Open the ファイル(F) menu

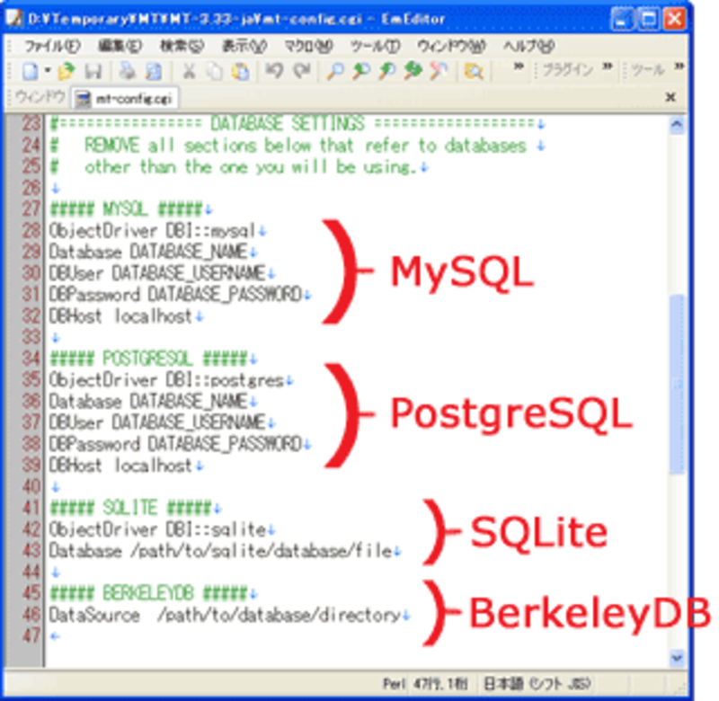coord(52,46)
